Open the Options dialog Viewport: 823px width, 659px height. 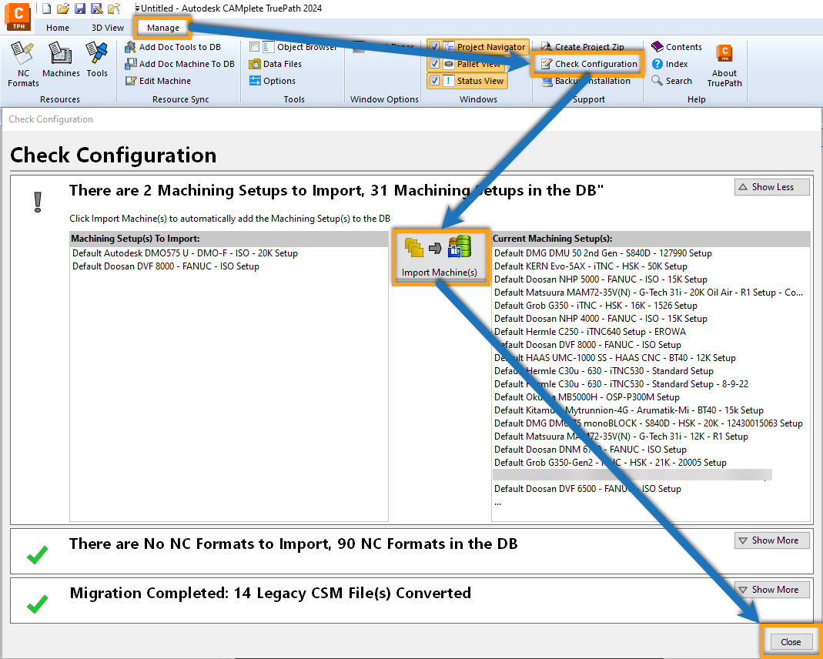point(273,81)
